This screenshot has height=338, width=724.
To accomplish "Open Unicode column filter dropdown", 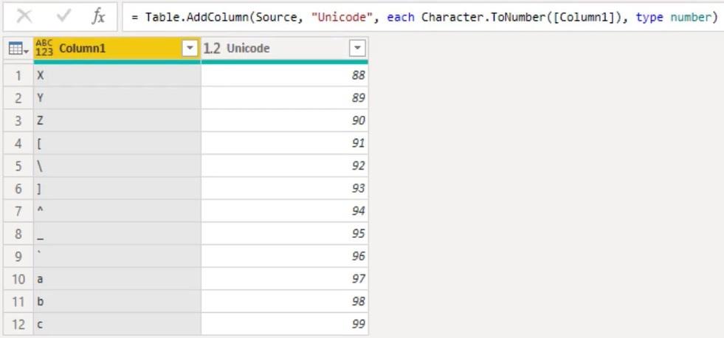I will pos(357,48).
